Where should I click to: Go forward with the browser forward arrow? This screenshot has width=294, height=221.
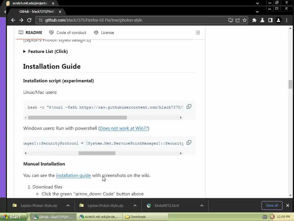coord(21,20)
